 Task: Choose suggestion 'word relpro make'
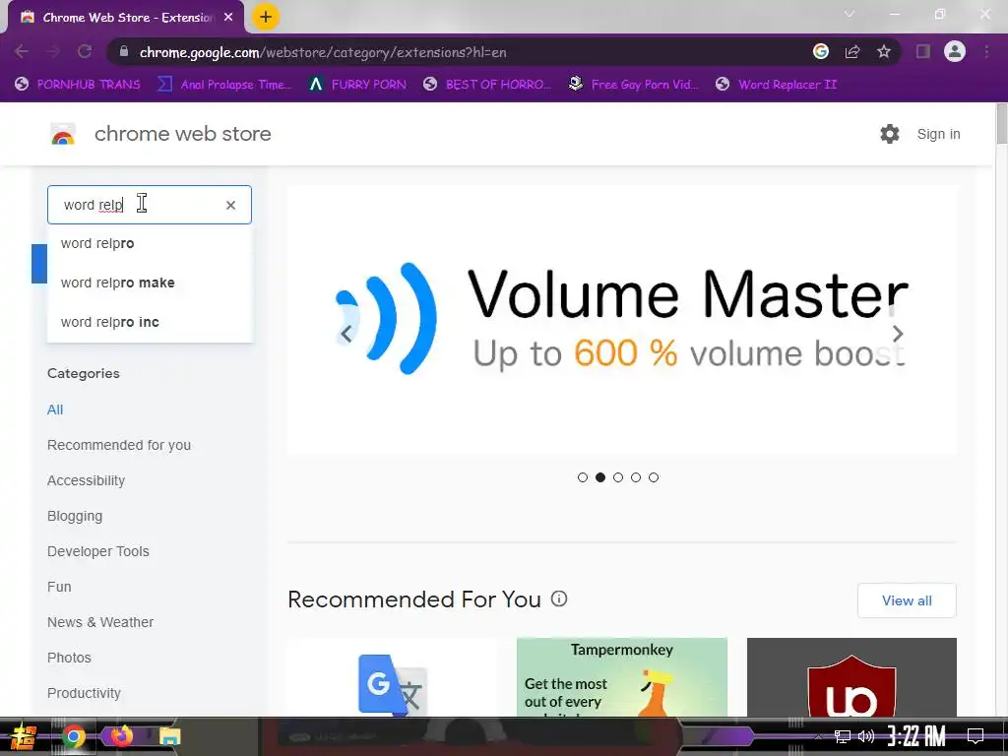coord(150,283)
